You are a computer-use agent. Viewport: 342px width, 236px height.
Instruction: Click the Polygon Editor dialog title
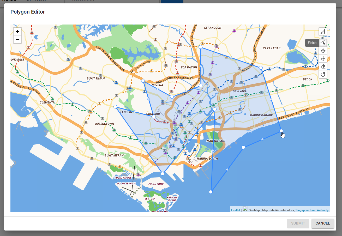coord(28,12)
